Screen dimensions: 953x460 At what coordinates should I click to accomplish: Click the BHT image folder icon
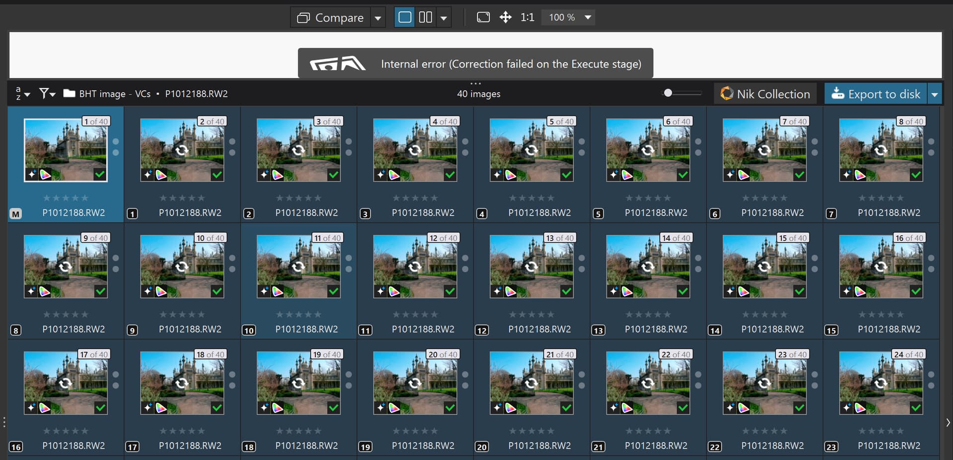coord(69,93)
